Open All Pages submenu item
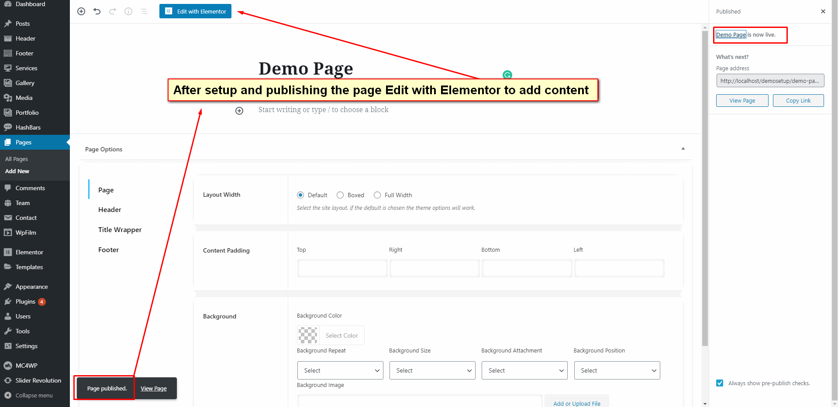The image size is (838, 407). pyautogui.click(x=17, y=159)
